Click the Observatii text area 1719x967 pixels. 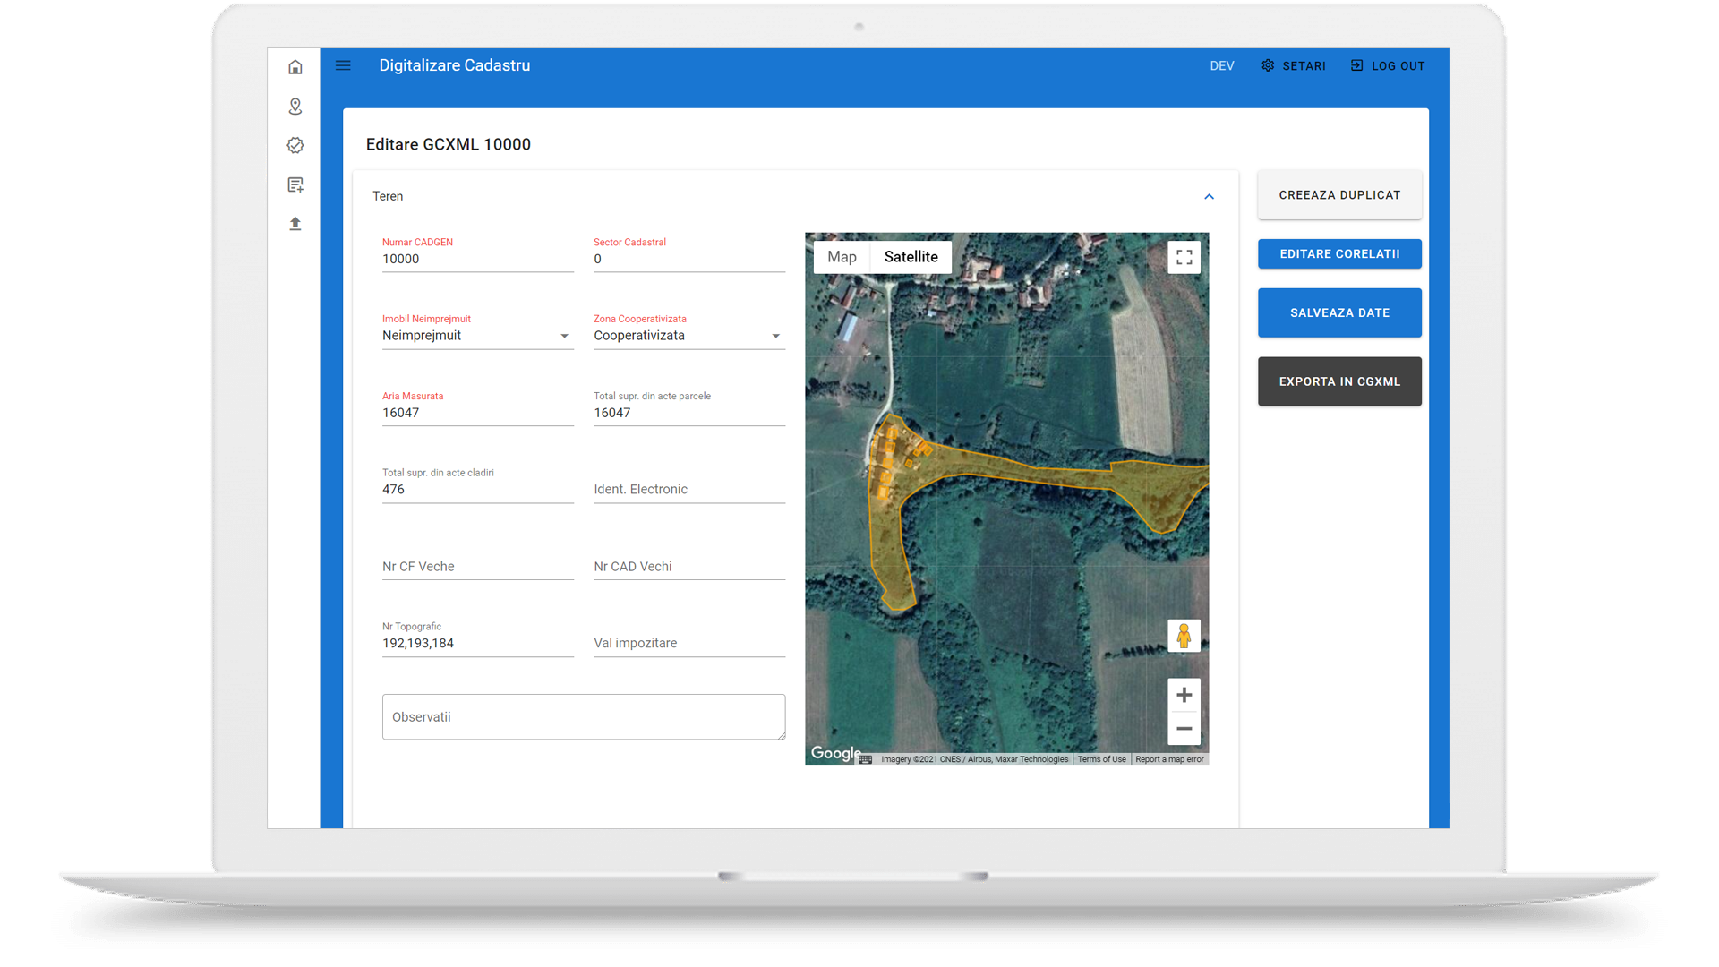[x=584, y=717]
